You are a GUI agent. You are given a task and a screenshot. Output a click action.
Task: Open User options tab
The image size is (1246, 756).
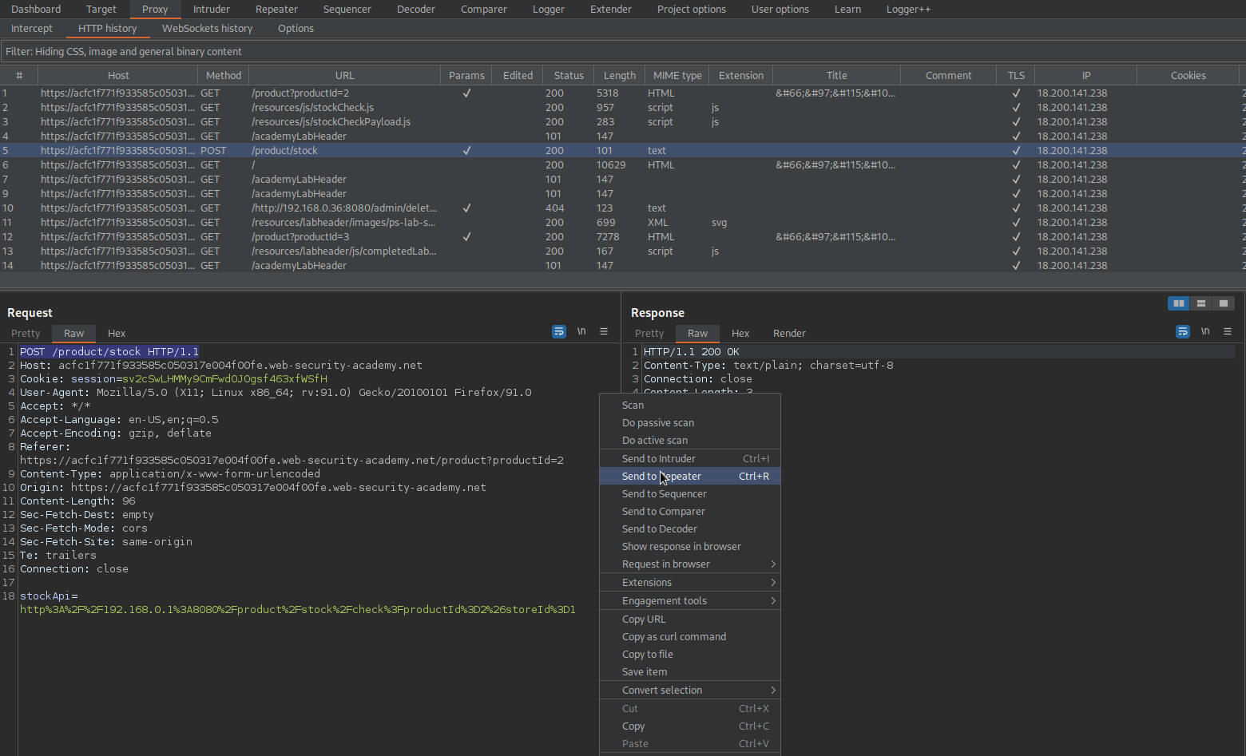point(780,10)
